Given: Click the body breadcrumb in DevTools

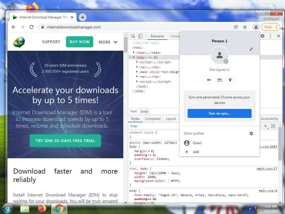Looking at the screenshot, I should 144,111.
